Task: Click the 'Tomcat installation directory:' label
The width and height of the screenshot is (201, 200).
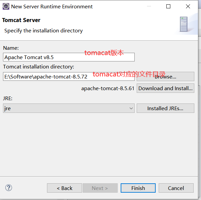Action: [x=39, y=67]
